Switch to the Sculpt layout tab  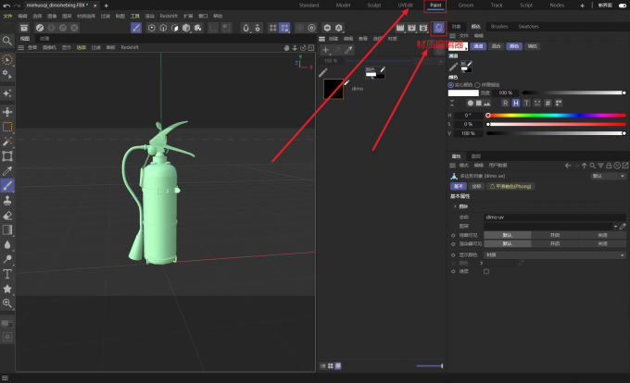(374, 6)
